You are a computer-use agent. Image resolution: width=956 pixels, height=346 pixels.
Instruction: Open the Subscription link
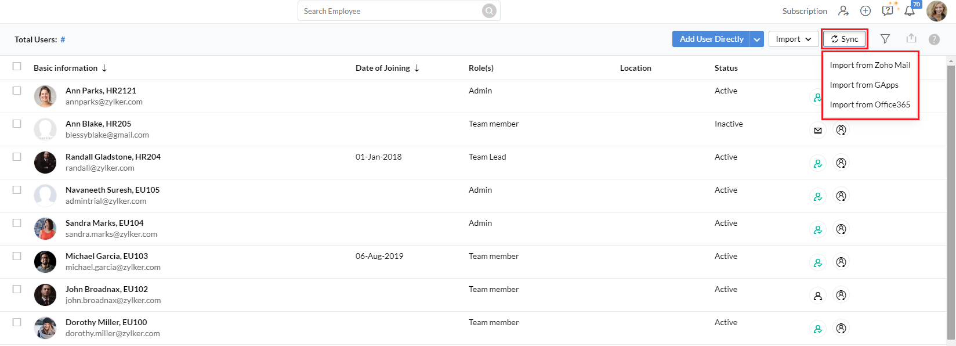[805, 11]
